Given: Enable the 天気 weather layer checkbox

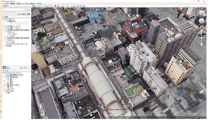Looking at the screenshot, I should coord(6,87).
